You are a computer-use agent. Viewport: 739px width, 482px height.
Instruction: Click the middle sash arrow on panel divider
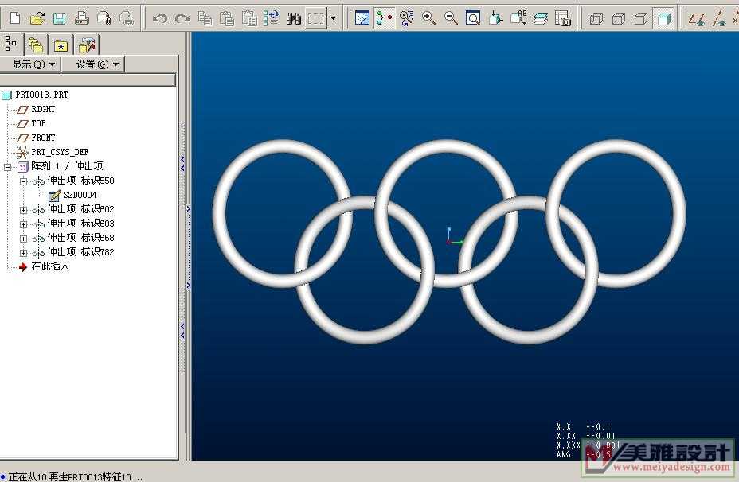[x=188, y=208]
